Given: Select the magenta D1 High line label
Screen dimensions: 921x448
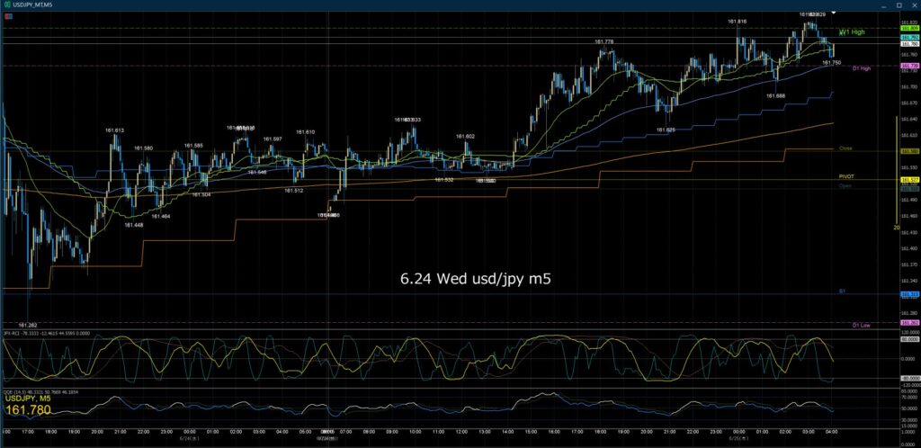Looking at the screenshot, I should (x=861, y=68).
